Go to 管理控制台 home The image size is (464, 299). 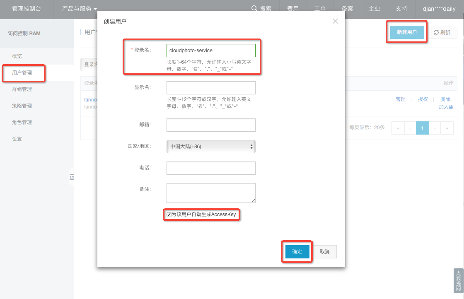[27, 9]
